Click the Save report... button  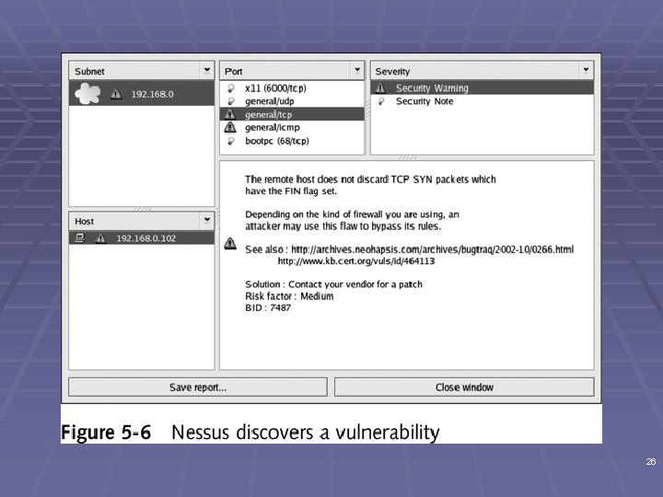(x=198, y=387)
